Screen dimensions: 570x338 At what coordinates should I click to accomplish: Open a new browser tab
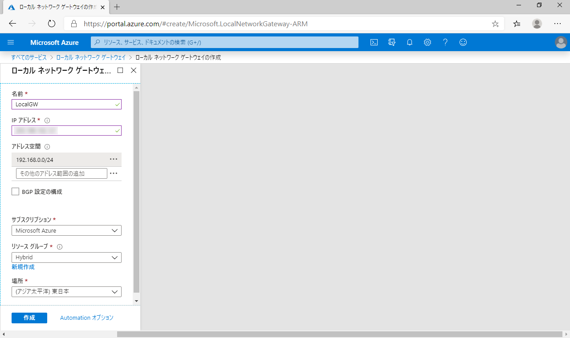[x=117, y=7]
